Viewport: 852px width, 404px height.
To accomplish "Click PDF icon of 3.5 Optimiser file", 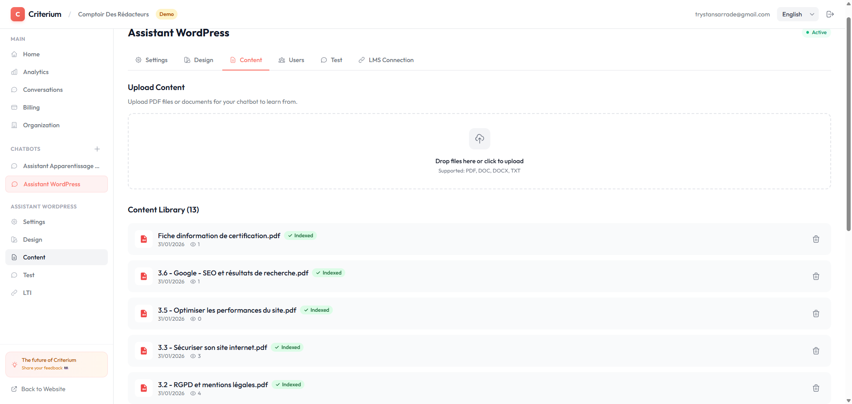I will (144, 314).
